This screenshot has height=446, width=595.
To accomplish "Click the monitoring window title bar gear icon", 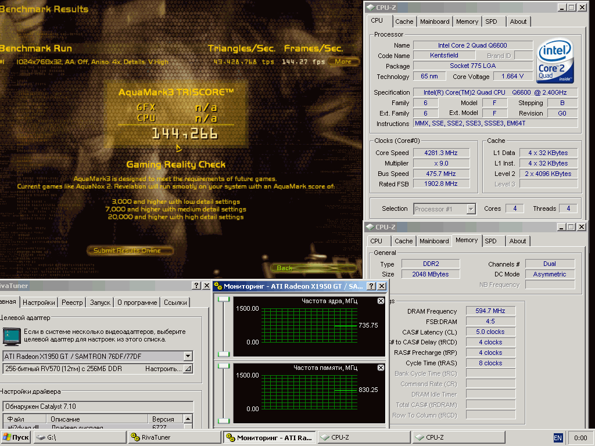I will pyautogui.click(x=218, y=286).
